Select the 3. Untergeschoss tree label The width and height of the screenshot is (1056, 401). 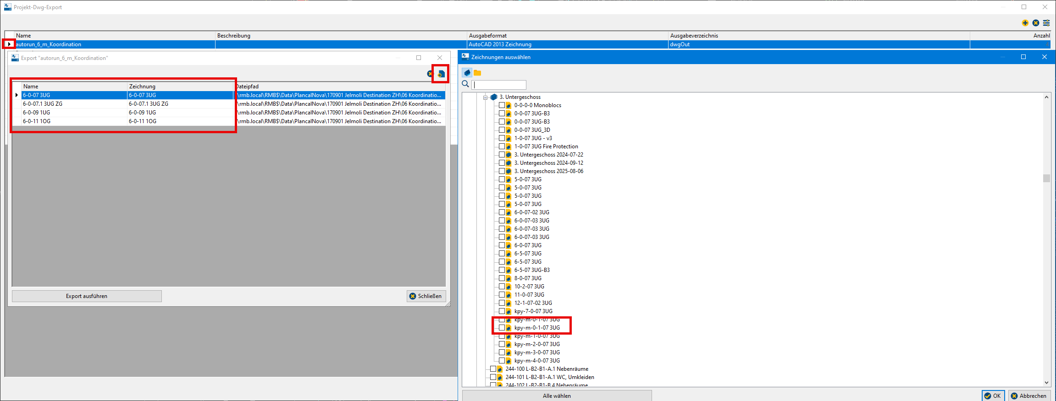520,97
